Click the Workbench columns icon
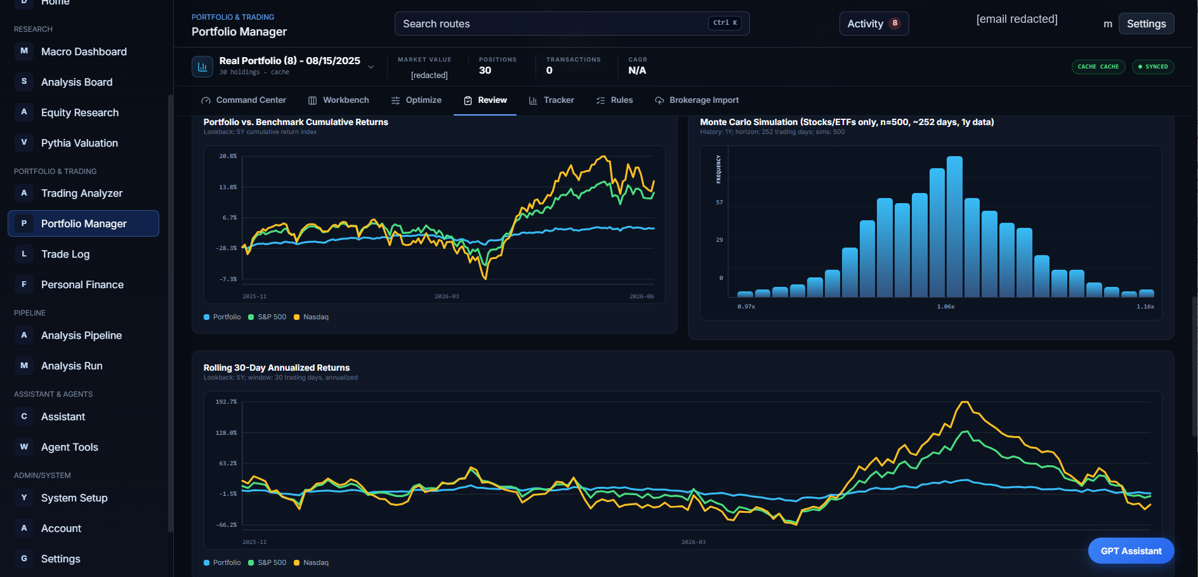 point(312,100)
